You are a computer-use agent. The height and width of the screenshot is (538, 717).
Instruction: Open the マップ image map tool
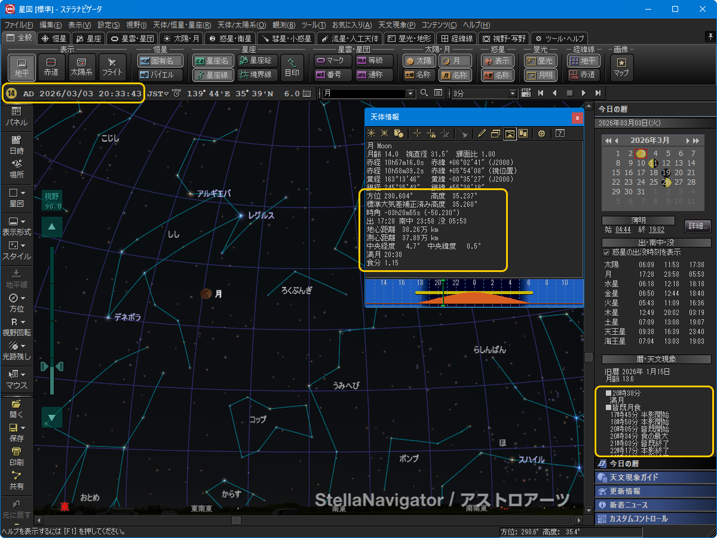(x=621, y=66)
